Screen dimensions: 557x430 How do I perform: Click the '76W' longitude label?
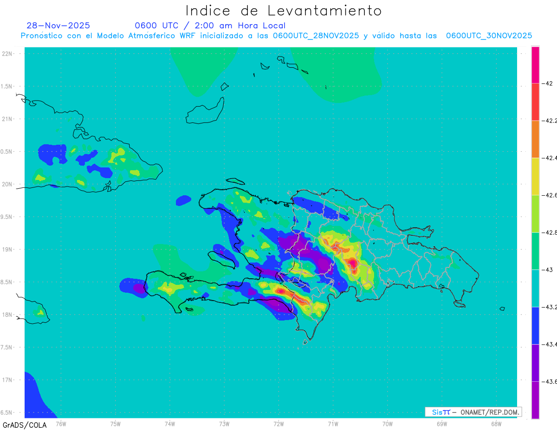61,423
